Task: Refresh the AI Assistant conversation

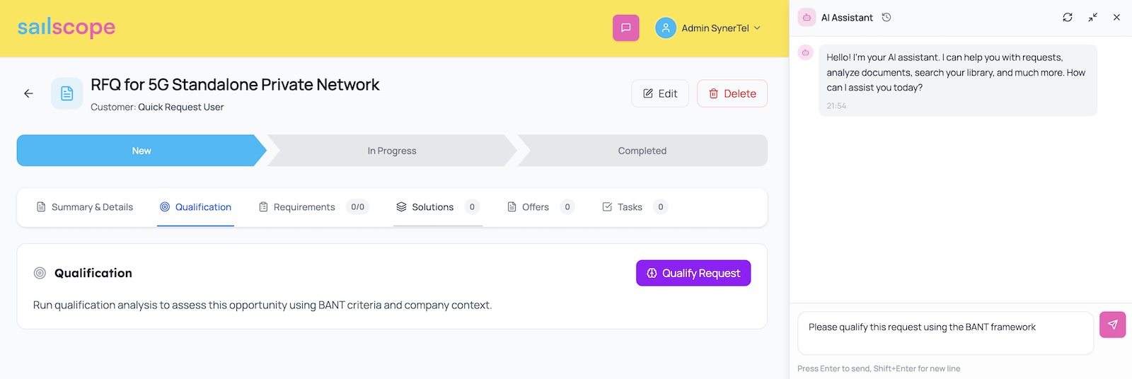Action: (x=1067, y=18)
